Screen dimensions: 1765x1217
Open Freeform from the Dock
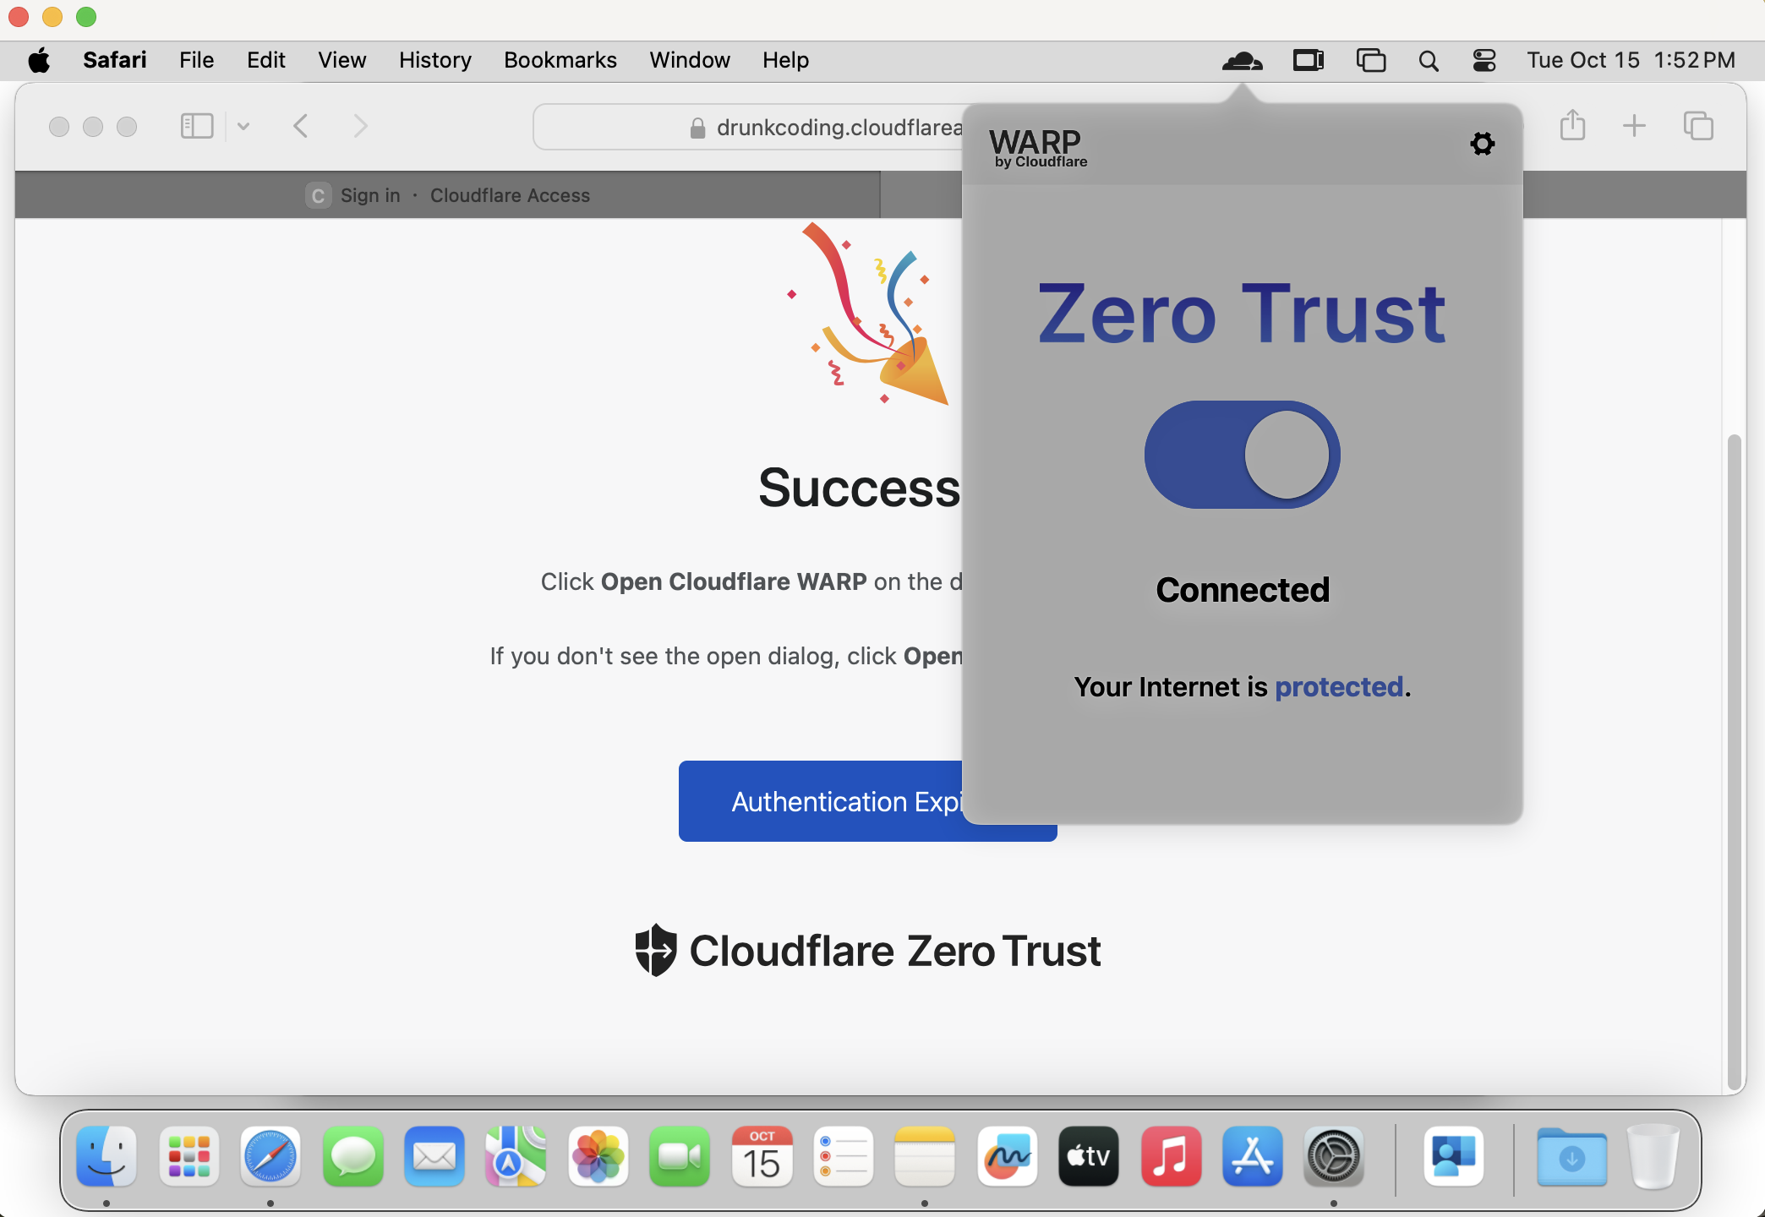click(x=1007, y=1156)
